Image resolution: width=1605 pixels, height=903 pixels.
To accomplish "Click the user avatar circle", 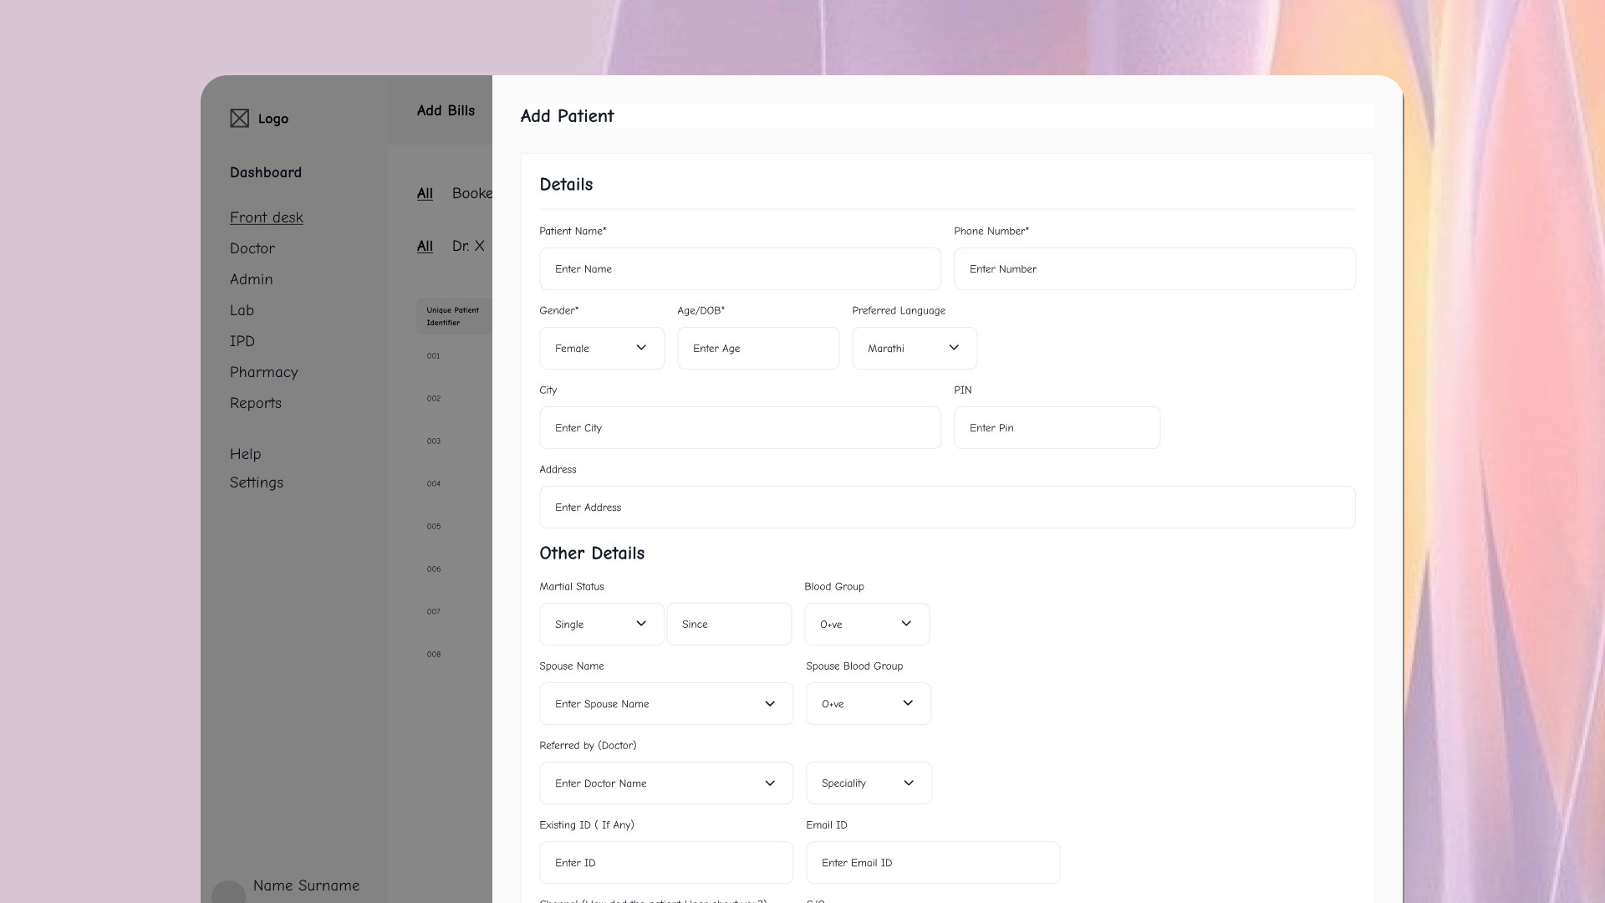I will pos(228,892).
